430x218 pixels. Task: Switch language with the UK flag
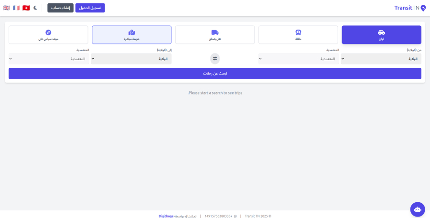(7, 8)
